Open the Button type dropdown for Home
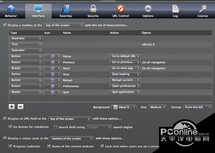The width and height of the screenshot is (215, 153). pyautogui.click(x=26, y=56)
